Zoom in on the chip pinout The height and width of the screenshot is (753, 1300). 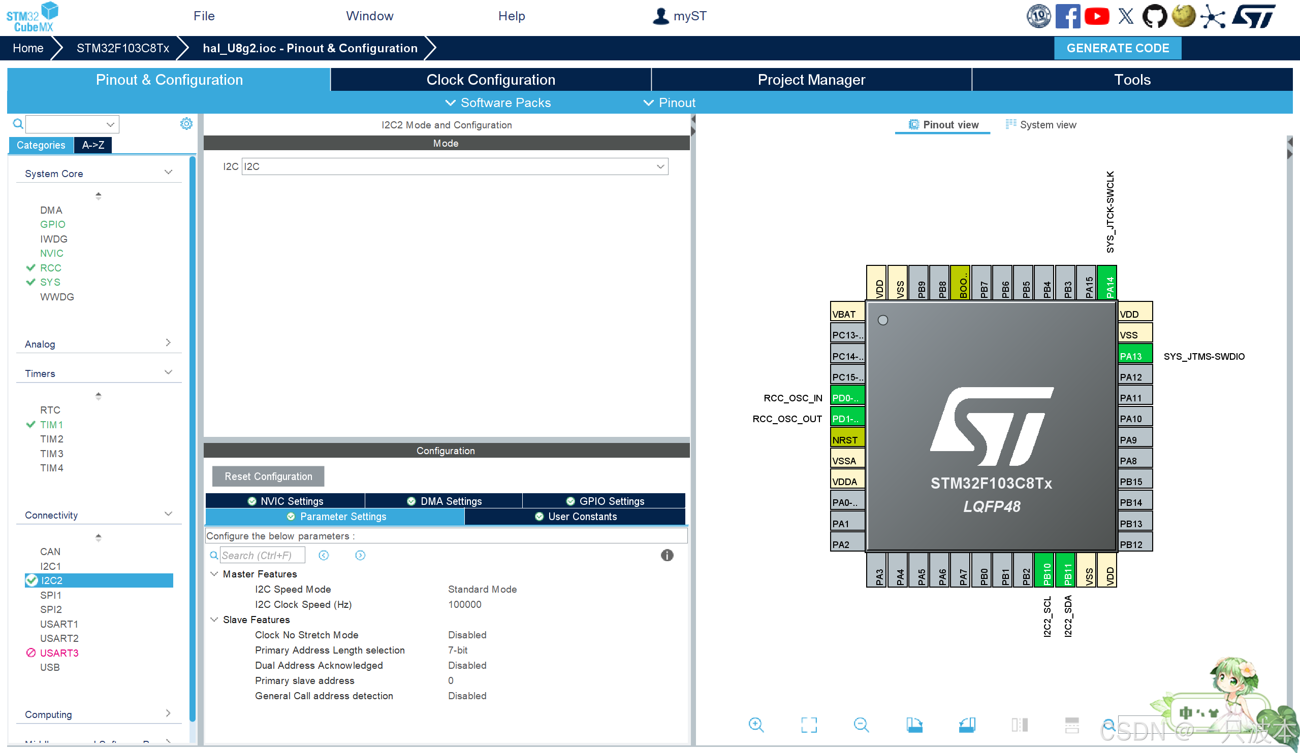pos(756,725)
